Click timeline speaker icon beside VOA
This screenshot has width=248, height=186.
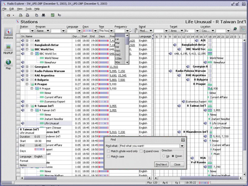[192, 158]
